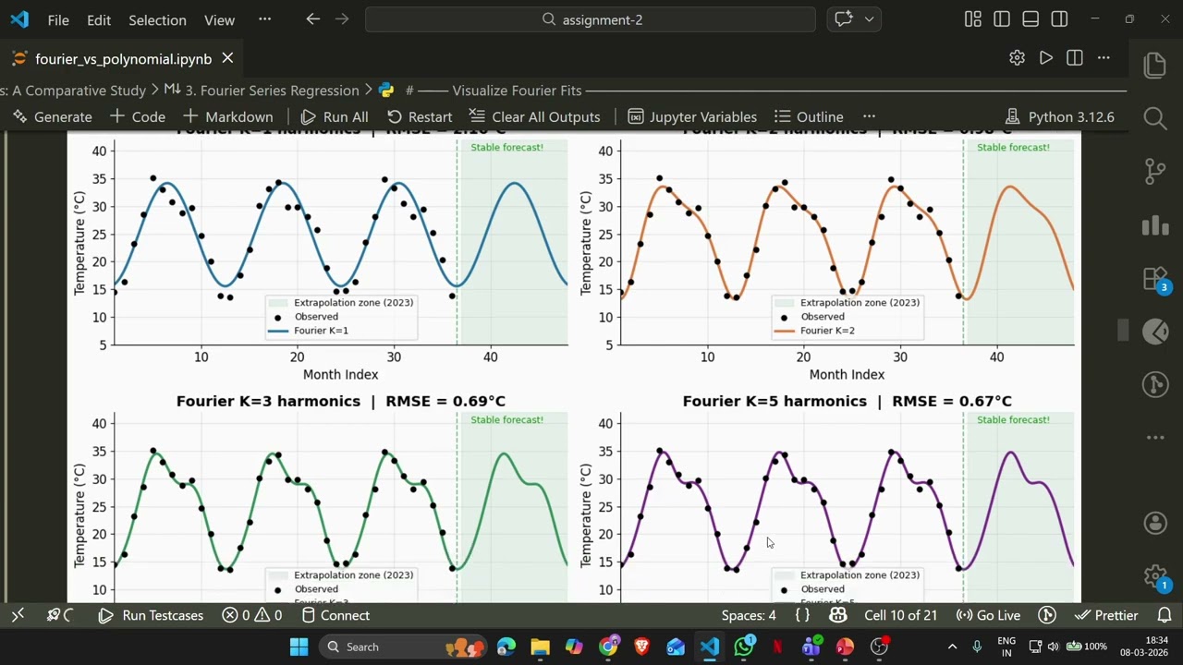Image resolution: width=1183 pixels, height=665 pixels.
Task: Click Clear All Outputs
Action: (534, 116)
